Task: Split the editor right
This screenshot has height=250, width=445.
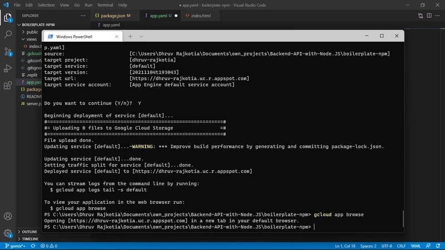Action: (x=429, y=16)
